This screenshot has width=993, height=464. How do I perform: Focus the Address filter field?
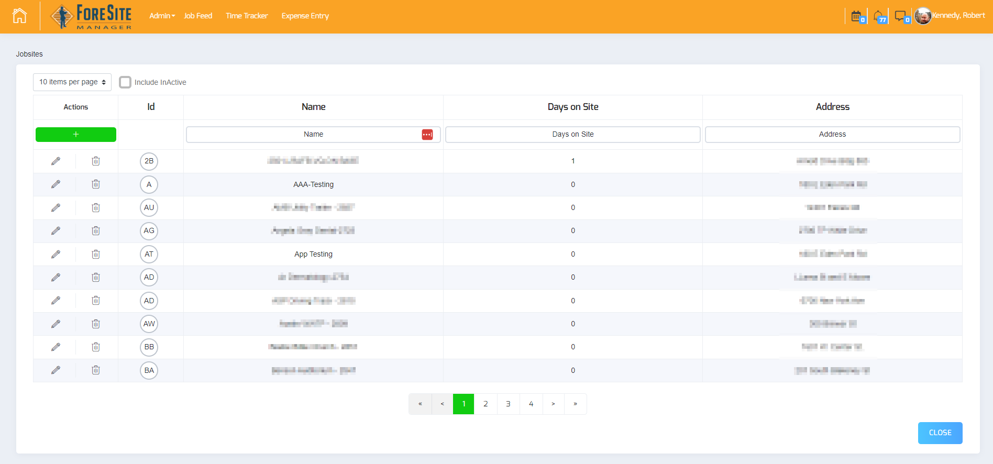832,135
